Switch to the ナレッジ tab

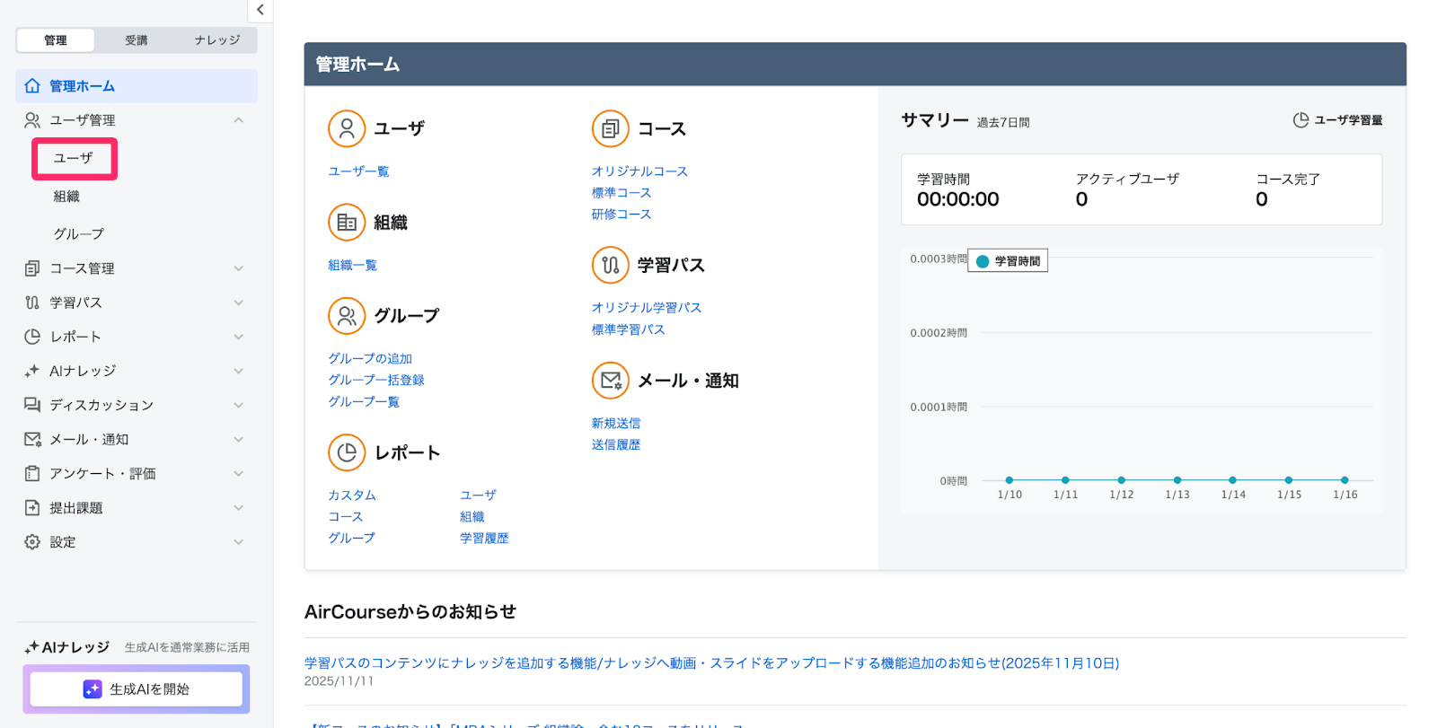(x=217, y=40)
